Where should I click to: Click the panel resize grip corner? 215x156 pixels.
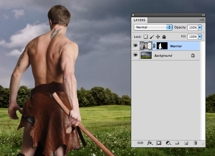(x=203, y=144)
